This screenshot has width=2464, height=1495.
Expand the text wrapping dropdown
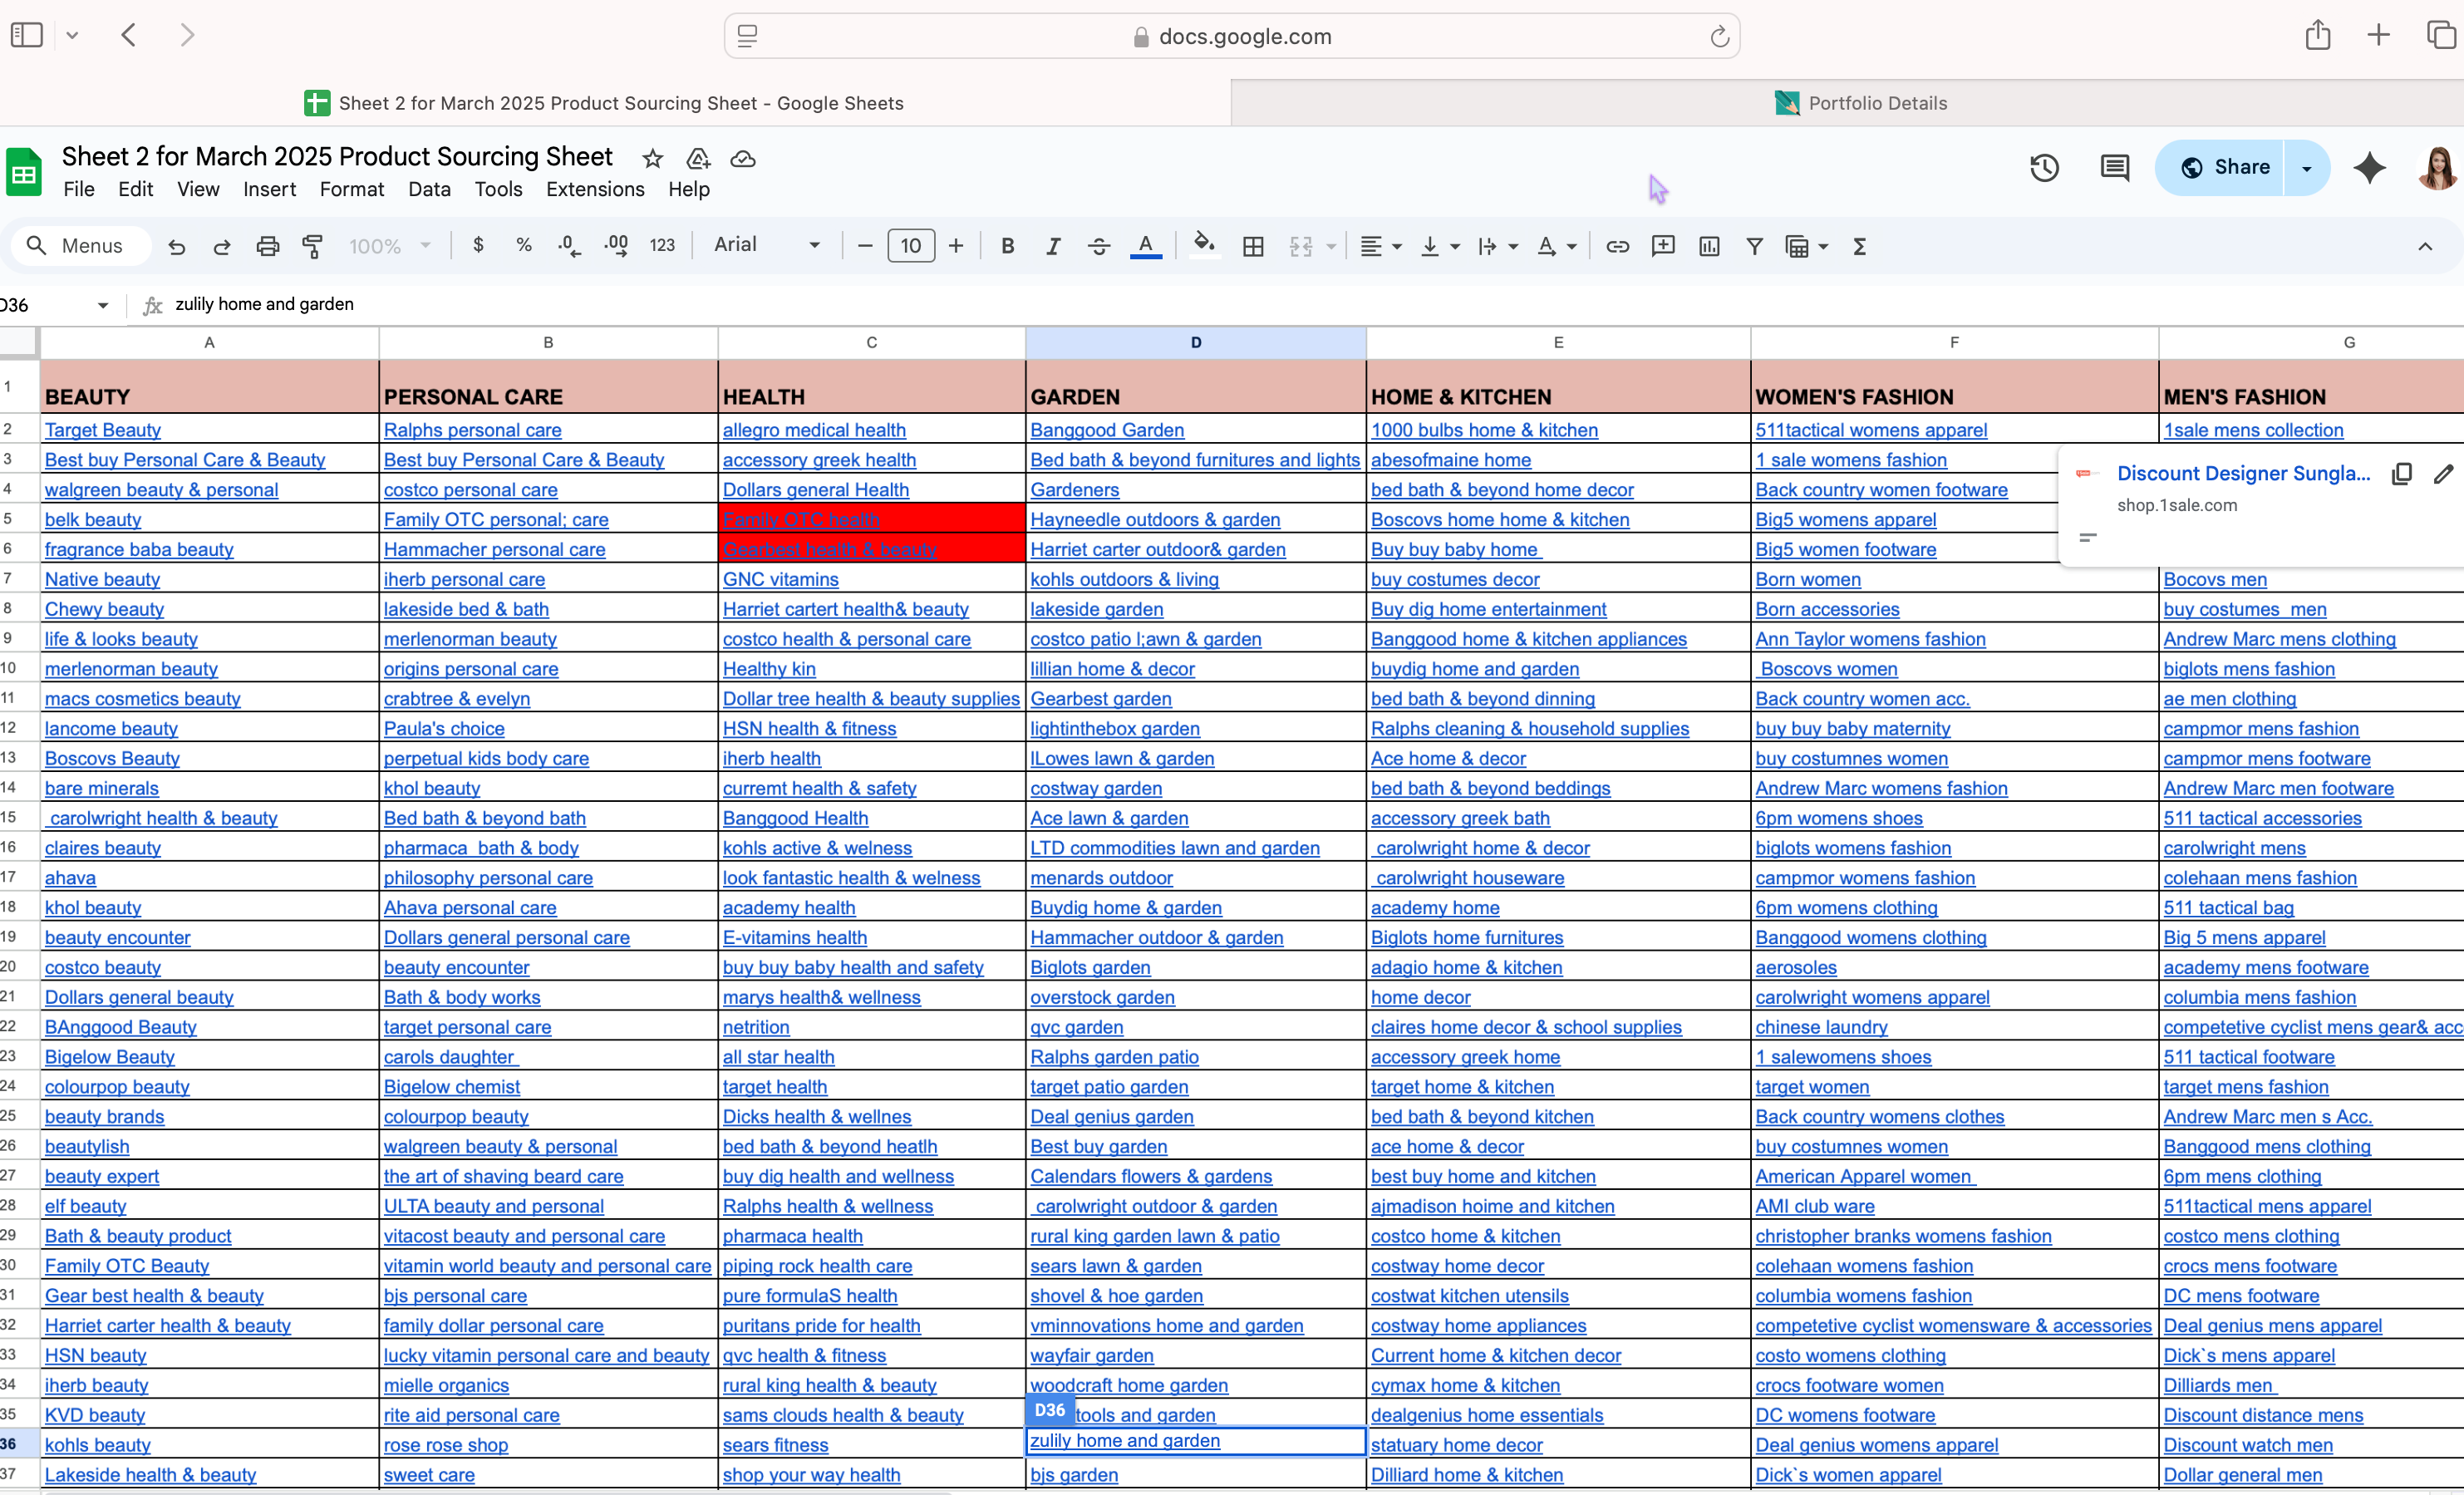tap(1513, 247)
